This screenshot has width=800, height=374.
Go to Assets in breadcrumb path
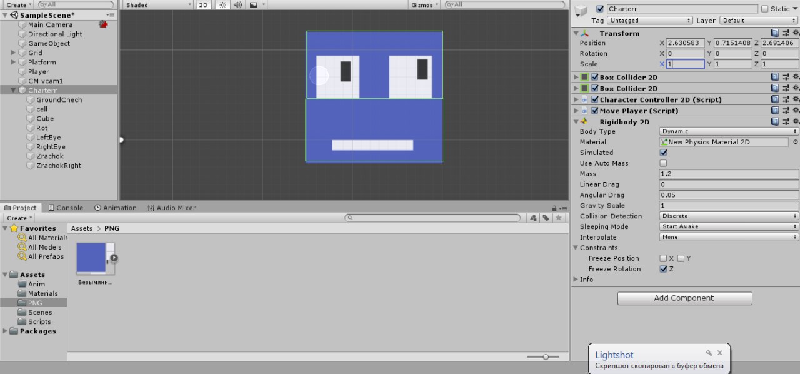click(x=82, y=228)
